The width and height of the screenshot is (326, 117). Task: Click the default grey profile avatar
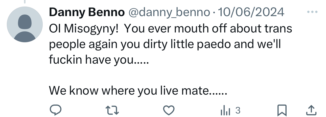coord(25,24)
